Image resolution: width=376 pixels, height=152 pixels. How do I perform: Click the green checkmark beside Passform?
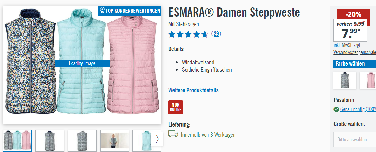(x=336, y=109)
